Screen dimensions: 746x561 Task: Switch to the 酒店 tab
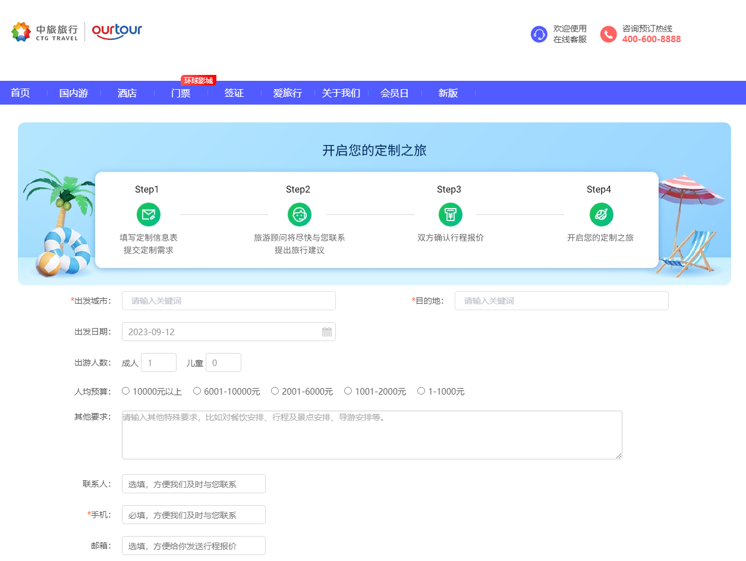pos(126,93)
